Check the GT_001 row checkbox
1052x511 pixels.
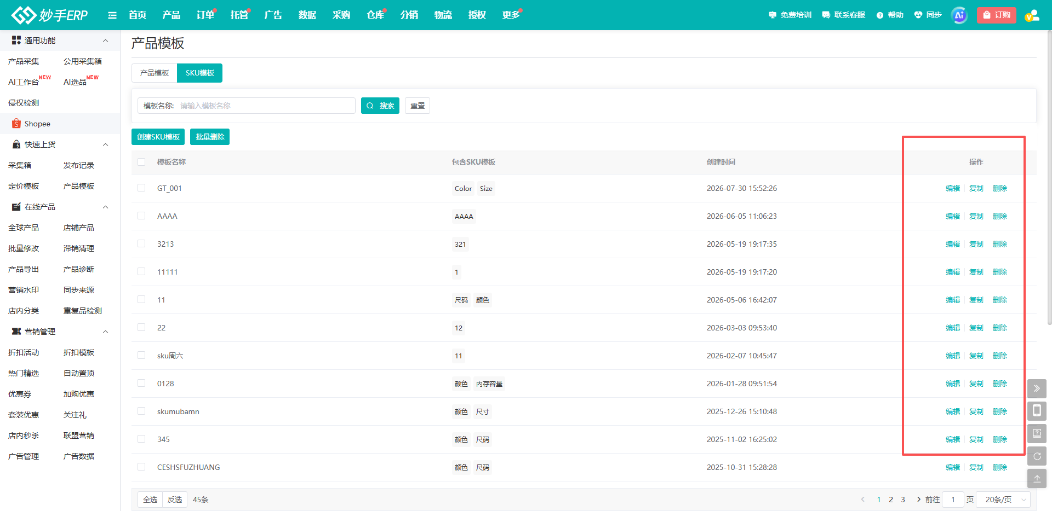click(x=141, y=188)
